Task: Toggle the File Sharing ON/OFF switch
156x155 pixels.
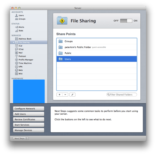Action: pyautogui.click(x=126, y=21)
